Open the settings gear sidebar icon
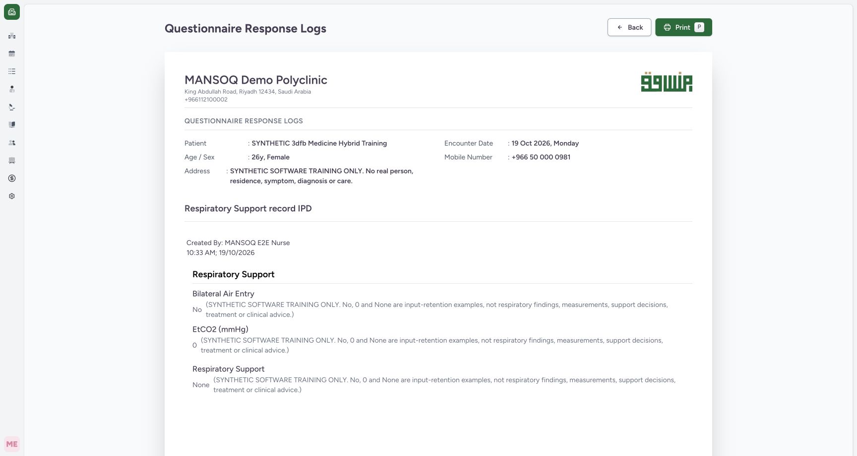 12,196
